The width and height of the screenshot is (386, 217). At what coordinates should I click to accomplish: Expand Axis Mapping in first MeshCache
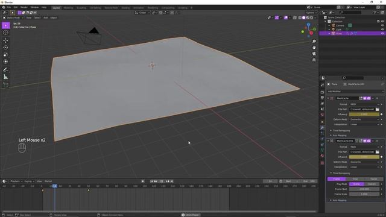[339, 136]
